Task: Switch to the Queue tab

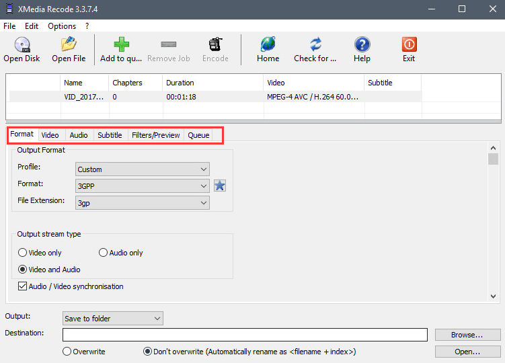Action: point(198,135)
